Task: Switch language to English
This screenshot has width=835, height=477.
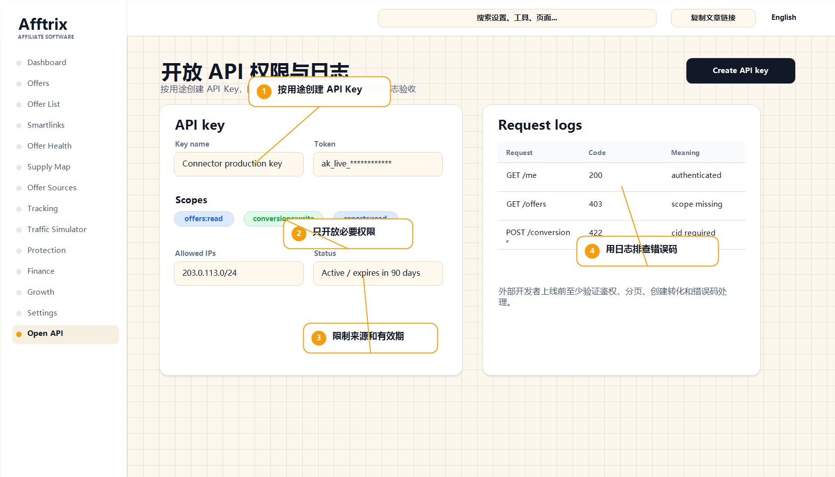Action: coord(783,17)
